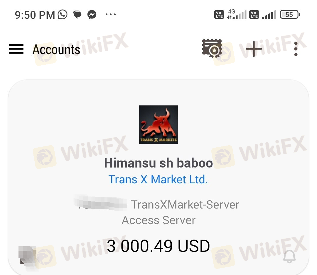Screen dimensions: 317x275
Task: Add a new account with plus icon
Action: click(x=254, y=49)
